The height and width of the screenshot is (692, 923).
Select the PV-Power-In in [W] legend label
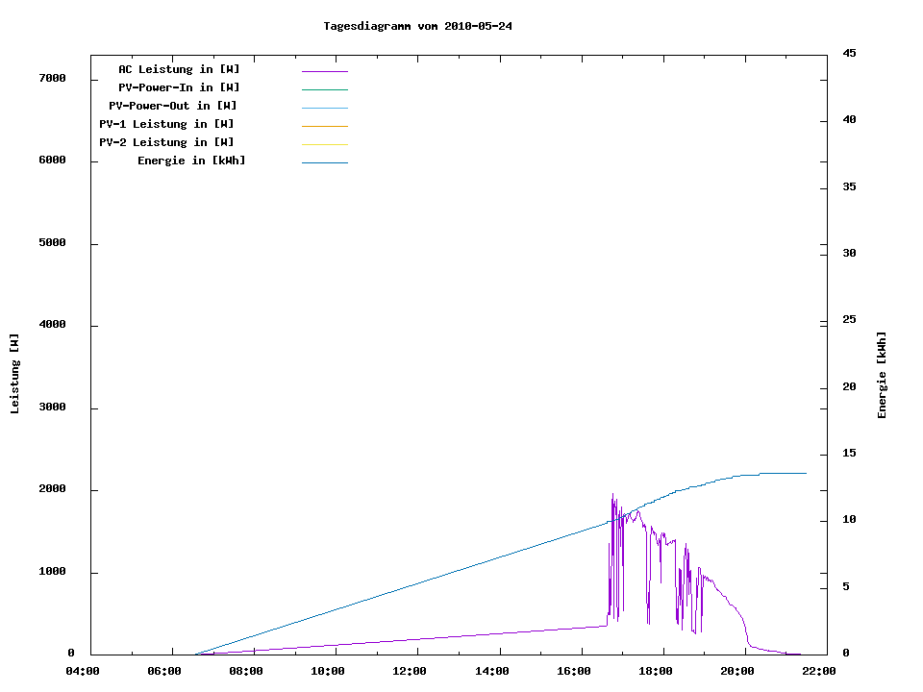[x=186, y=87]
